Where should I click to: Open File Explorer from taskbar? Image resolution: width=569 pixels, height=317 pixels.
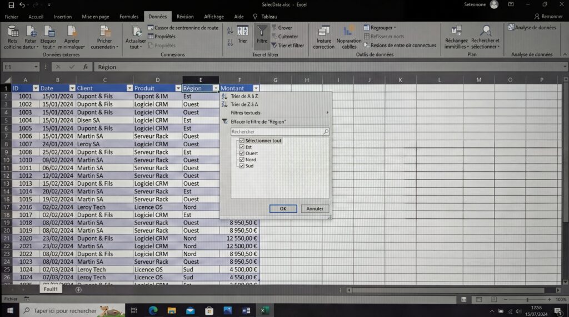click(172, 310)
